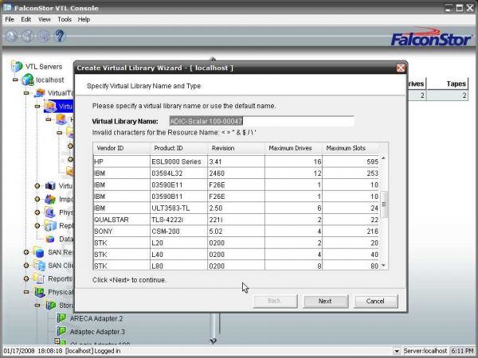Viewport: 478px width, 358px height.
Task: Open the status bar log dropdown arrow
Action: click(396, 351)
